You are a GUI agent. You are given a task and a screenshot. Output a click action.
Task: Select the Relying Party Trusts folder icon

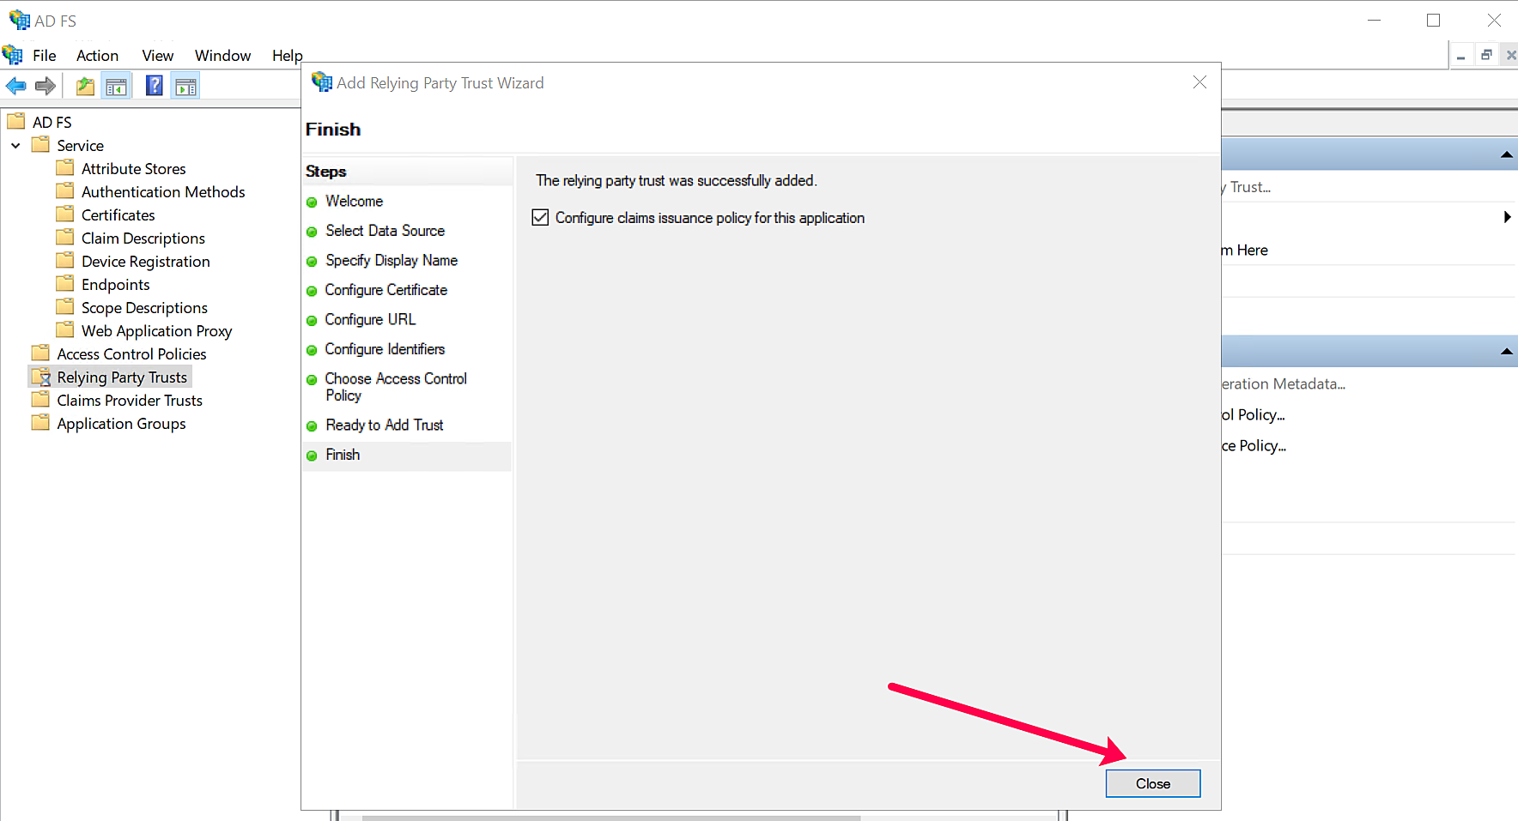coord(40,377)
